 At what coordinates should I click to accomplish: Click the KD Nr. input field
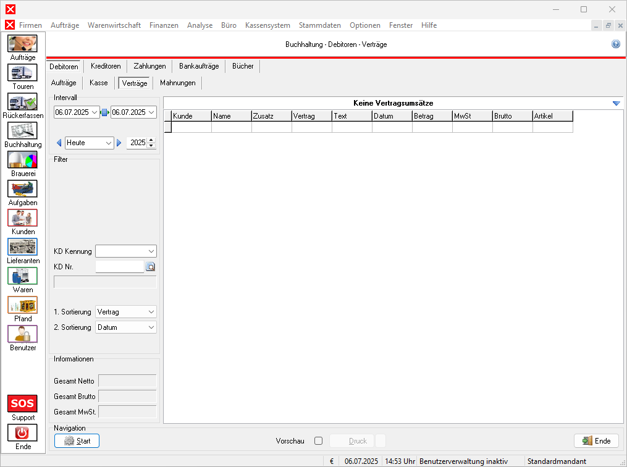119,267
